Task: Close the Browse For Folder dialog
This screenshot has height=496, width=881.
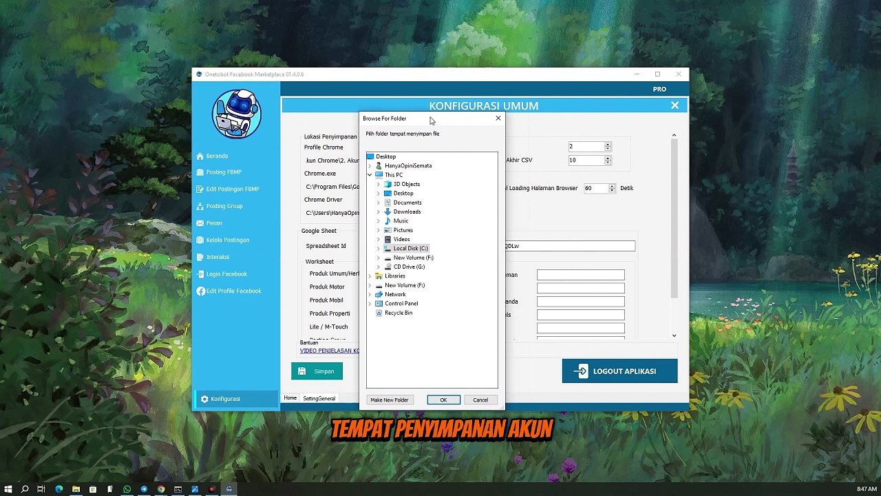Action: 498,118
